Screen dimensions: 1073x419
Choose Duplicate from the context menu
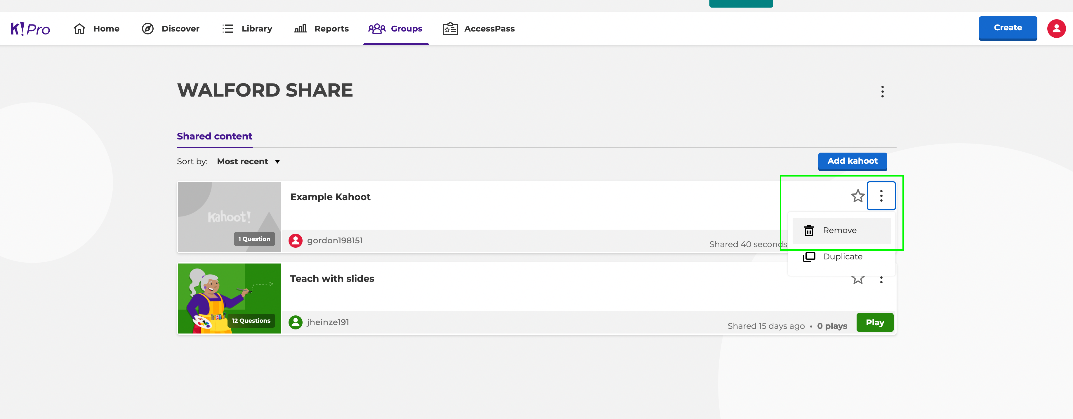pos(842,256)
